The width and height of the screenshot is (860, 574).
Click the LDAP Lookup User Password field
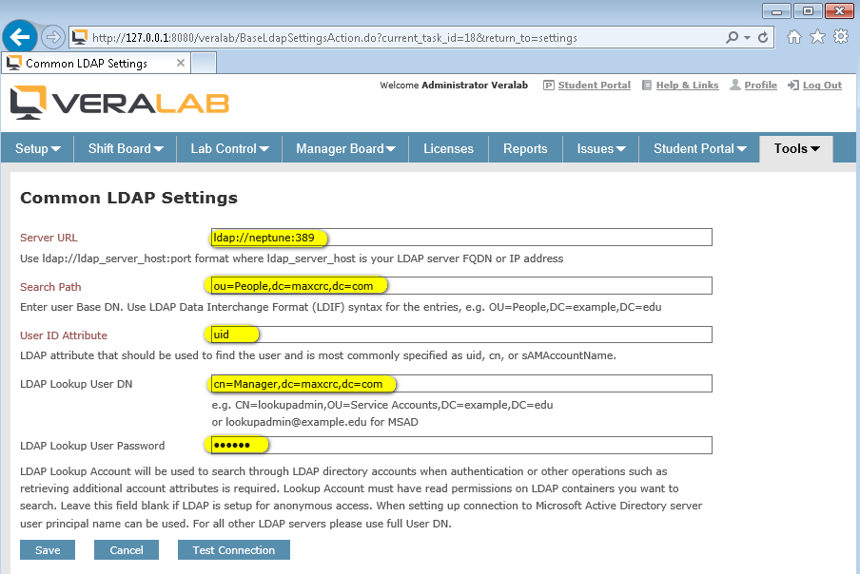[x=461, y=445]
